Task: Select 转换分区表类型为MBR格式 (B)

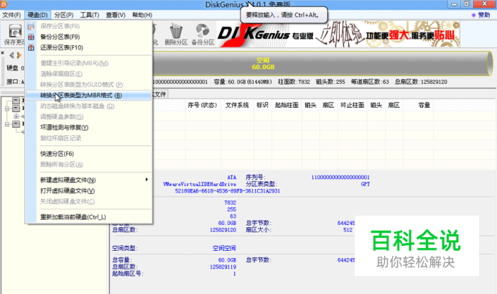Action: pos(89,96)
